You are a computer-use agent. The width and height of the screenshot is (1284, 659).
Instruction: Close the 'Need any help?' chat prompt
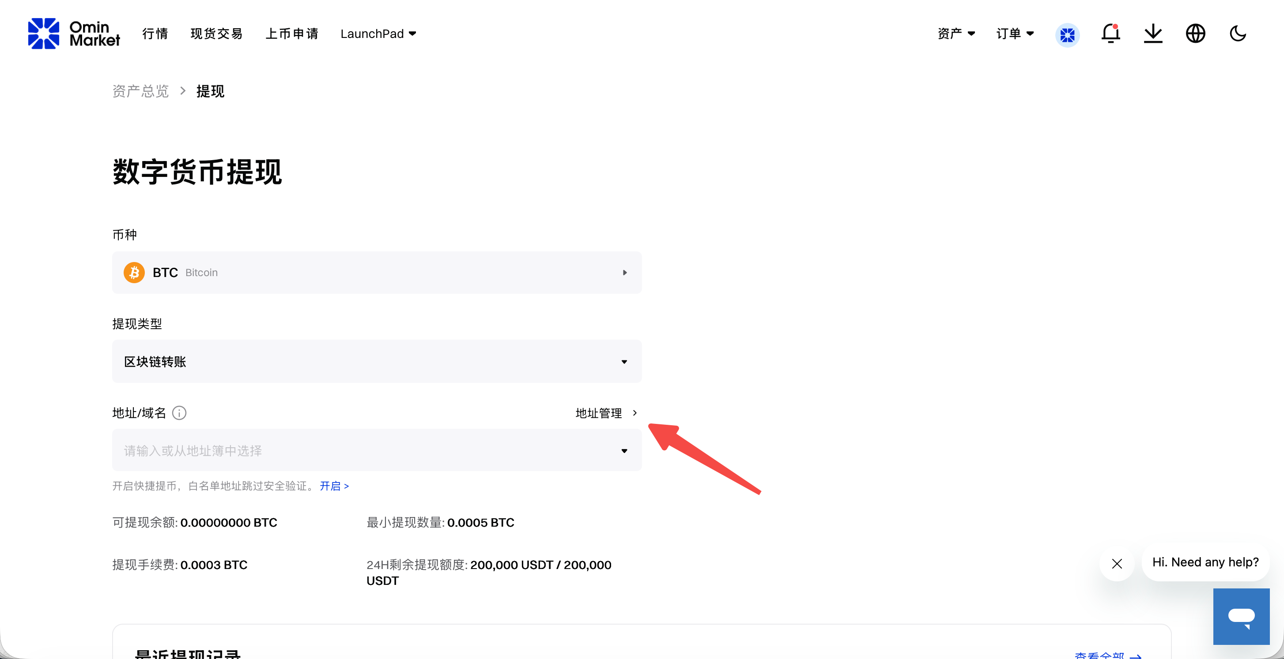click(1117, 563)
